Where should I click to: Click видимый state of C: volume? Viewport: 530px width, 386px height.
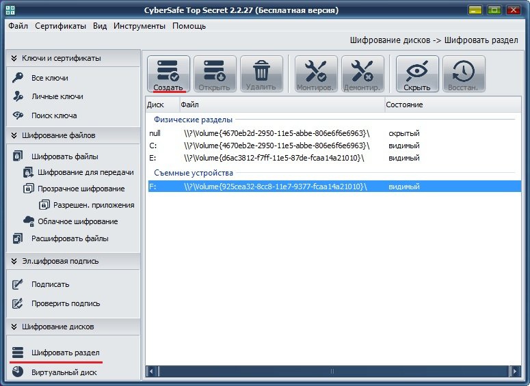click(x=404, y=146)
